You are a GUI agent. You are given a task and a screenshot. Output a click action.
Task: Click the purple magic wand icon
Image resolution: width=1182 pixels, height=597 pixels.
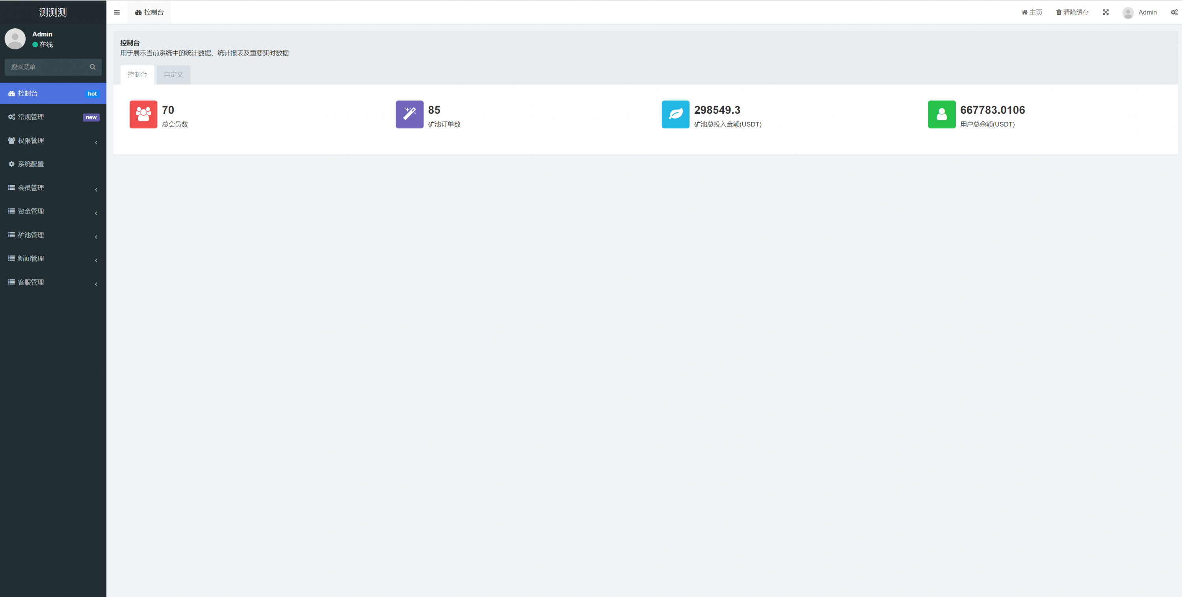click(409, 114)
